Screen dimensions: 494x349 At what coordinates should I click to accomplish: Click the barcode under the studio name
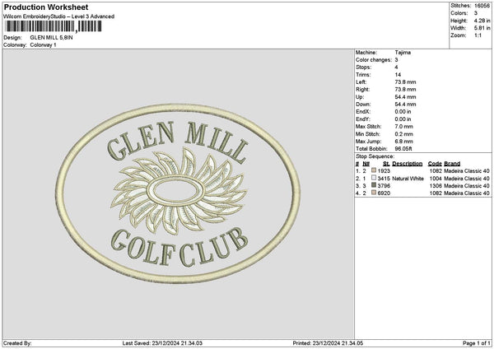coord(54,26)
